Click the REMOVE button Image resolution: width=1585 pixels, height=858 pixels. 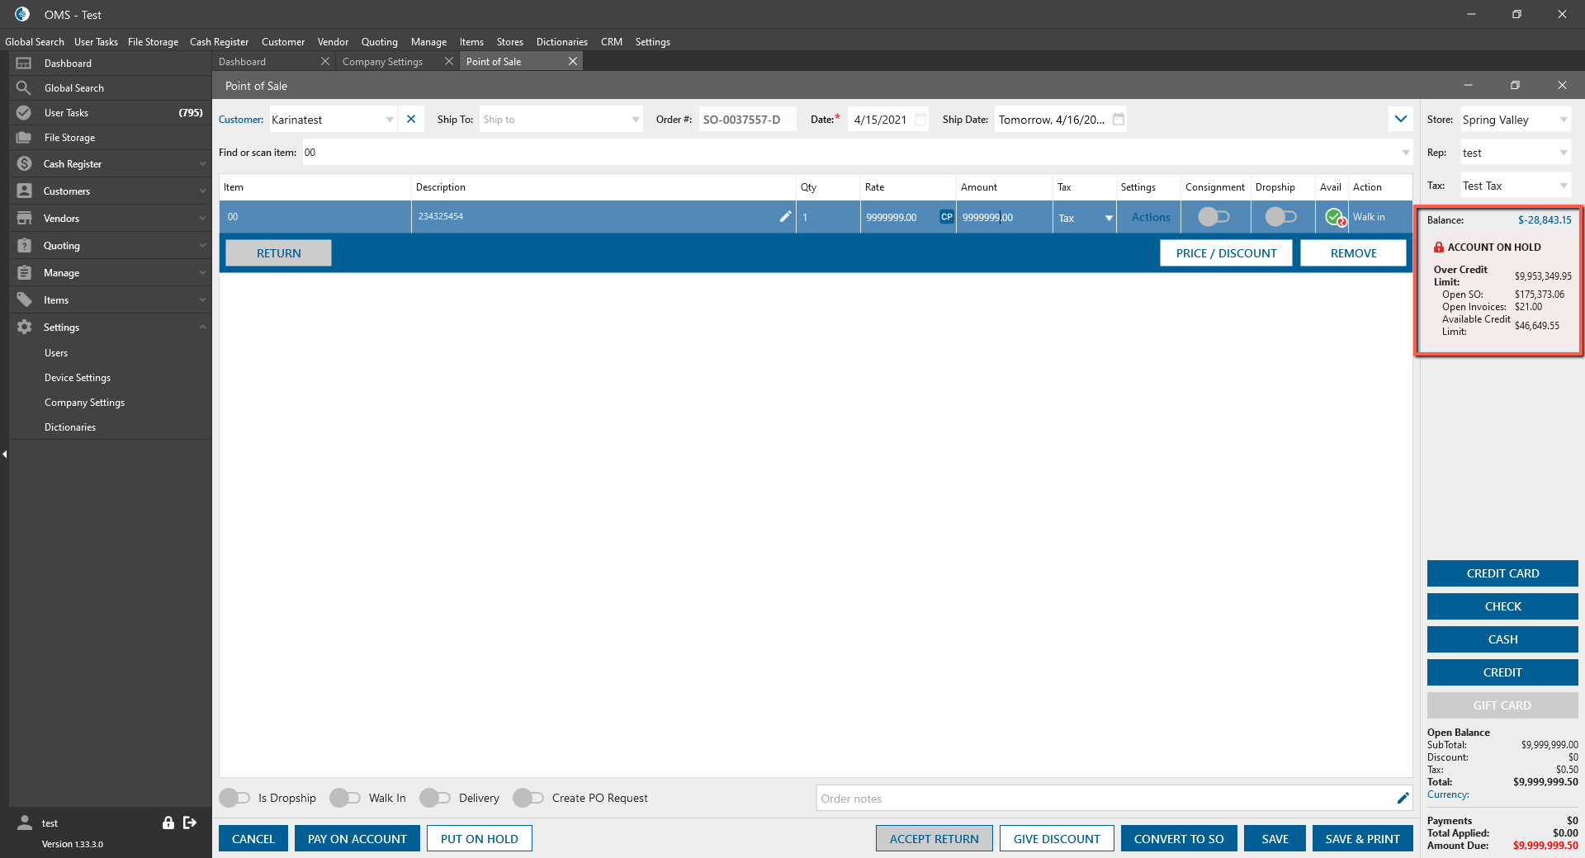(1353, 252)
